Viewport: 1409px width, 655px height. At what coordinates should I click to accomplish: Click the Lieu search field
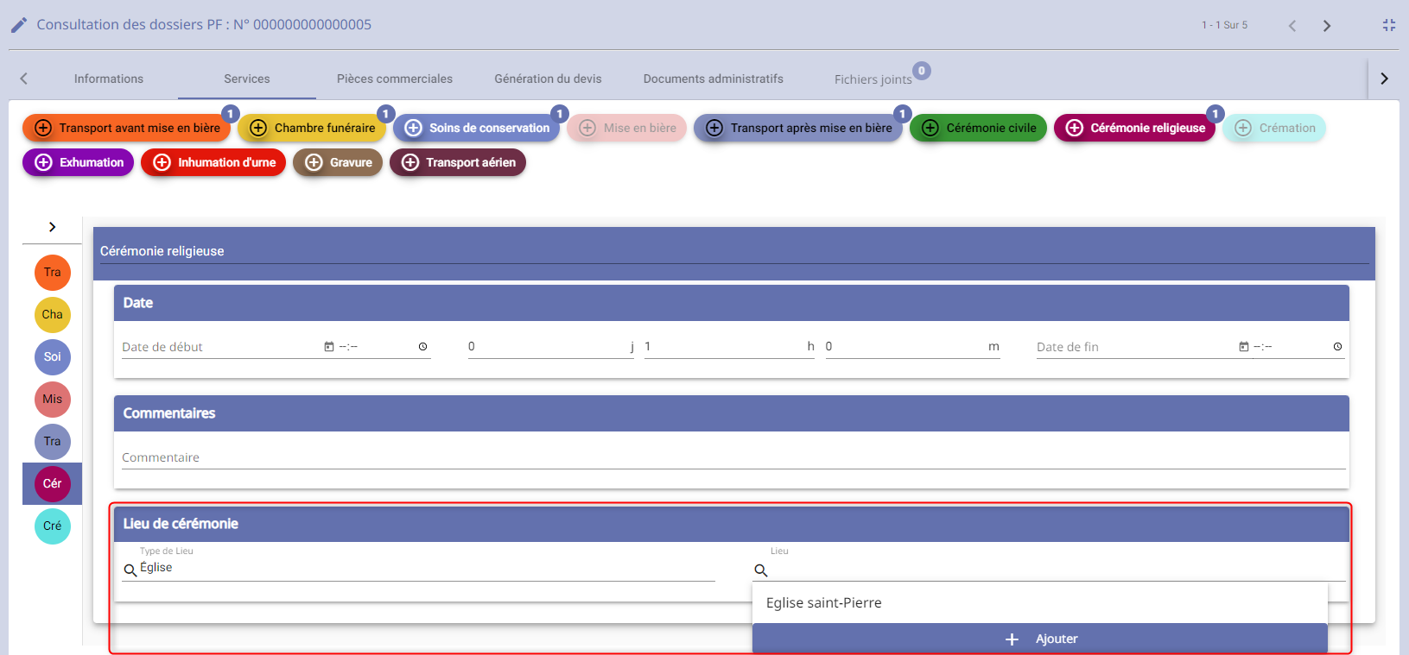[x=1057, y=570]
